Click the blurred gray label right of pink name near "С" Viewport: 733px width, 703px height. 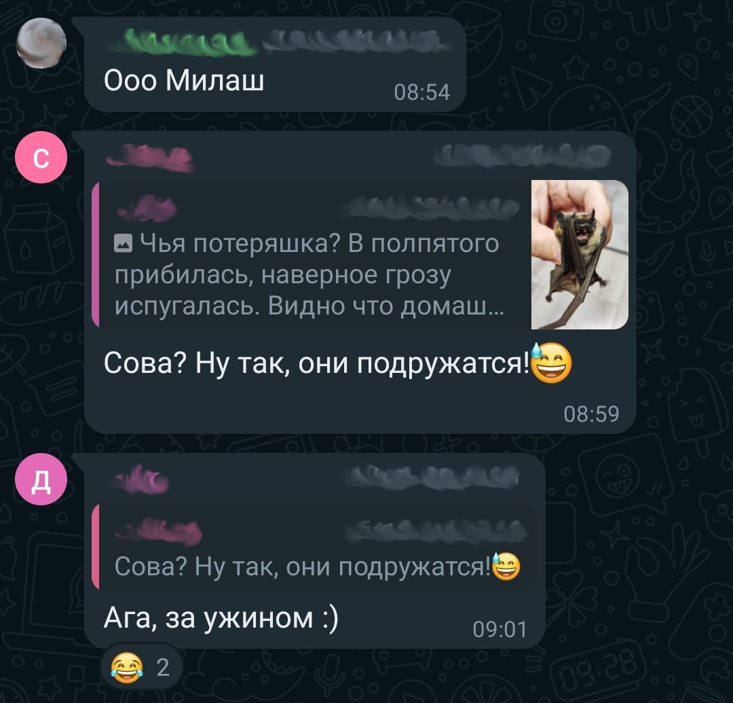click(x=523, y=156)
